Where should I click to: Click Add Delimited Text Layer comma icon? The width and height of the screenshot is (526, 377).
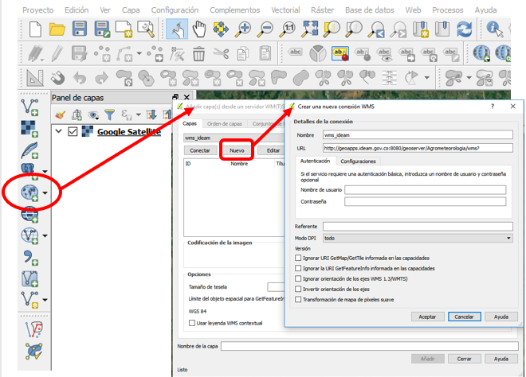tap(30, 258)
